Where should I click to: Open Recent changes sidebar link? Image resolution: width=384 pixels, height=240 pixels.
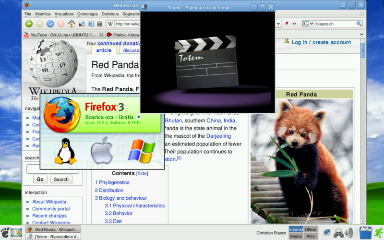(x=49, y=216)
